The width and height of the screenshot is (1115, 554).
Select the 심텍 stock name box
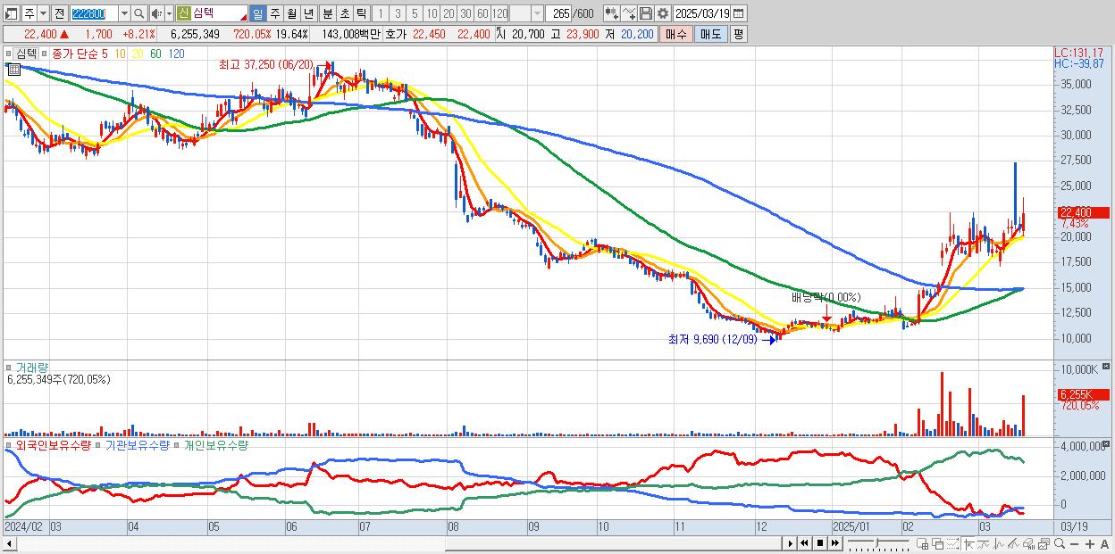220,13
